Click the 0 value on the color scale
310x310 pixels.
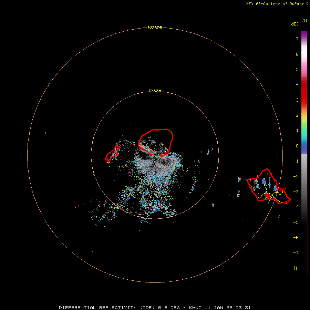pyautogui.click(x=297, y=146)
